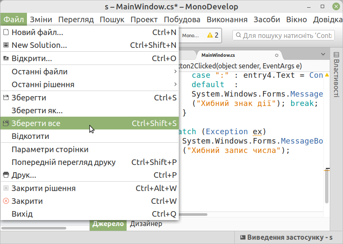The height and width of the screenshot is (244, 343).
Task: Open the Виконання menu
Action: 227,20
